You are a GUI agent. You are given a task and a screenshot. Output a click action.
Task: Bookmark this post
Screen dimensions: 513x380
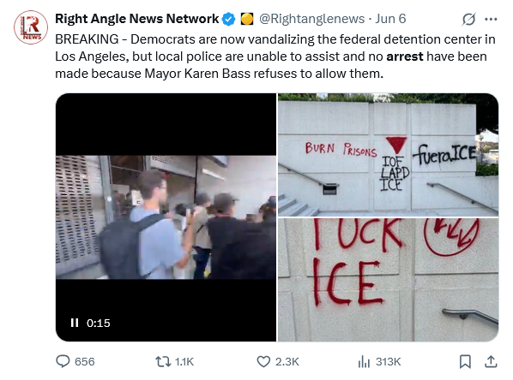point(465,361)
